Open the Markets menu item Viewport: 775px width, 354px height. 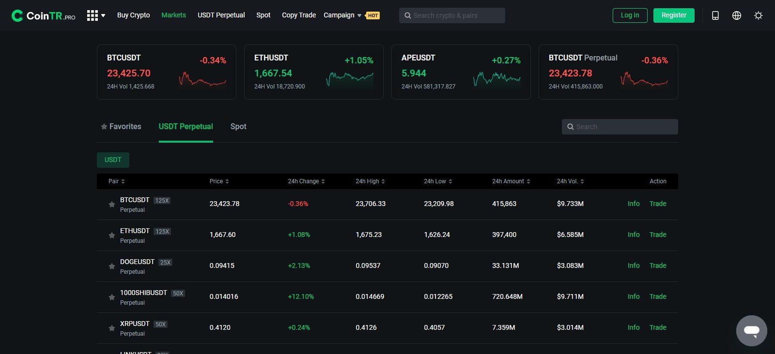click(173, 15)
